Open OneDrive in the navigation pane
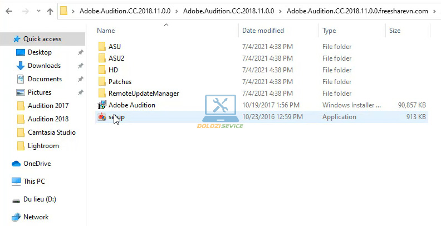Image resolution: width=441 pixels, height=226 pixels. 37,164
